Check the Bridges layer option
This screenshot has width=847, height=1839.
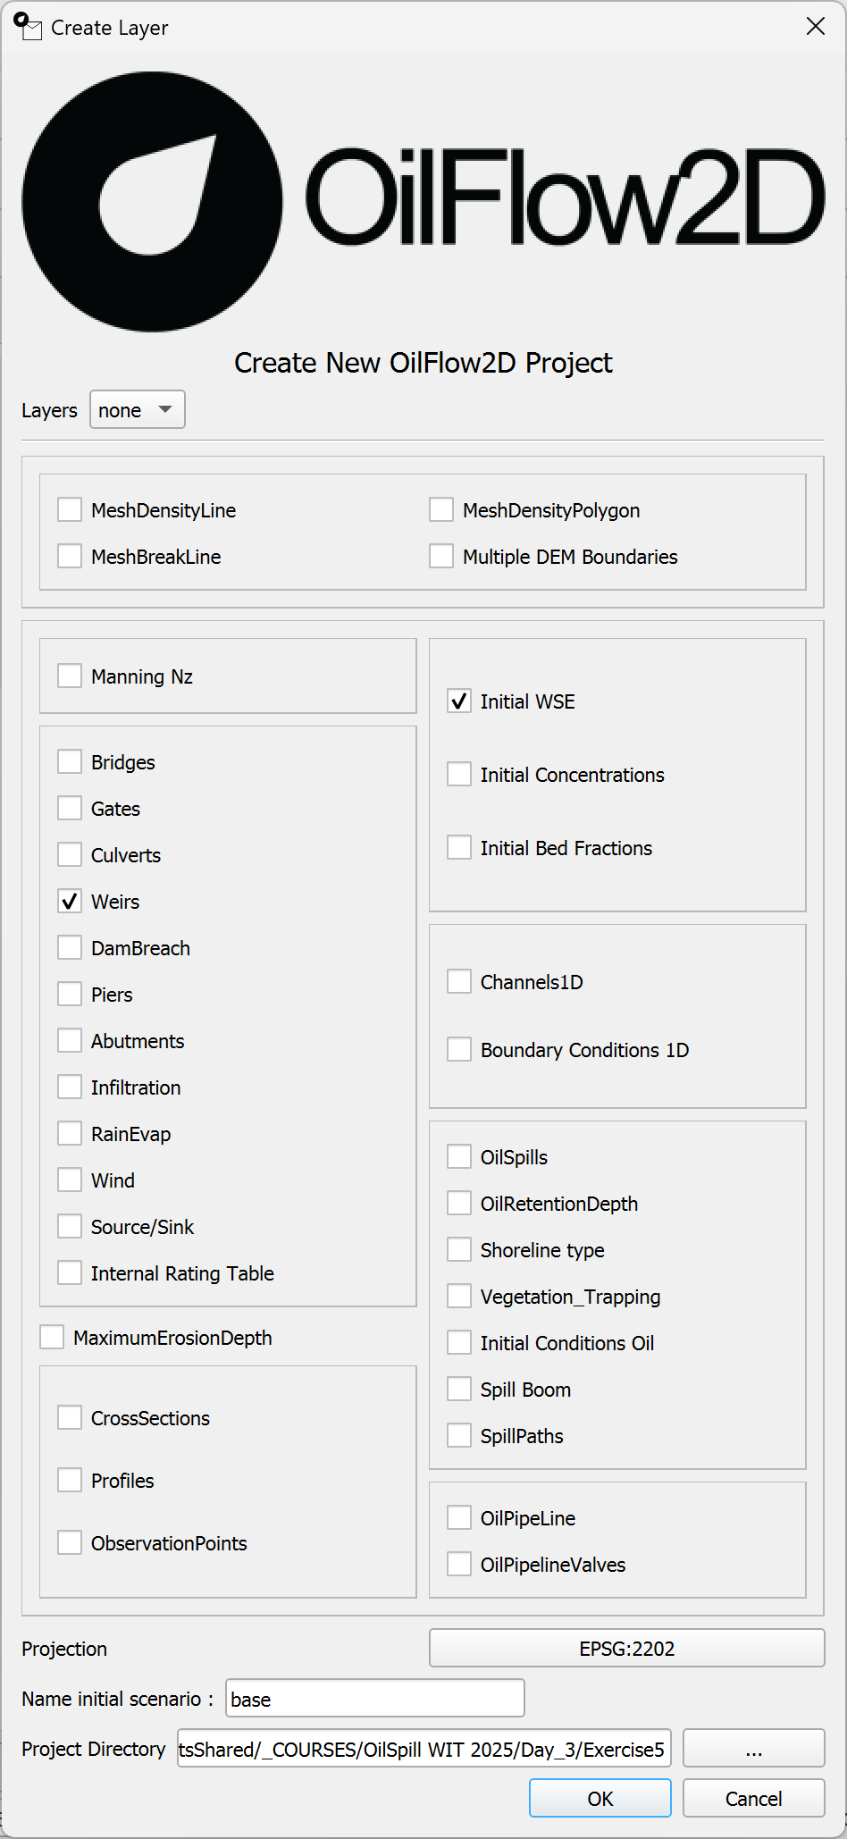point(70,762)
